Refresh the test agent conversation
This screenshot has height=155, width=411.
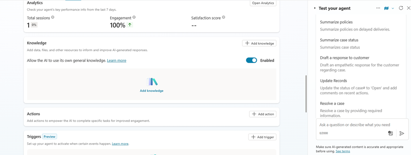[x=401, y=8]
